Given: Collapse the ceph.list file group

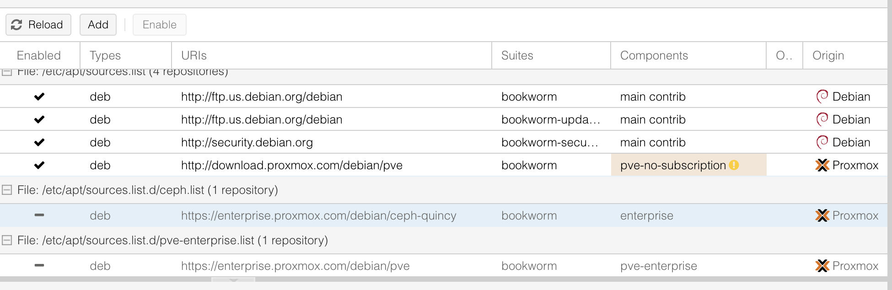Looking at the screenshot, I should tap(6, 190).
